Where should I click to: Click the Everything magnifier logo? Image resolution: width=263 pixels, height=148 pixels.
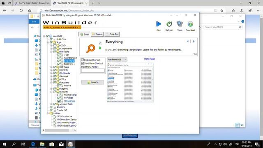coord(91,49)
